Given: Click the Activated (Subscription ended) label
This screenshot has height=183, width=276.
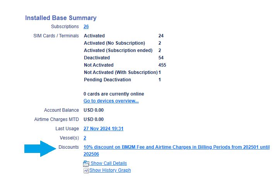Looking at the screenshot, I should (118, 50).
